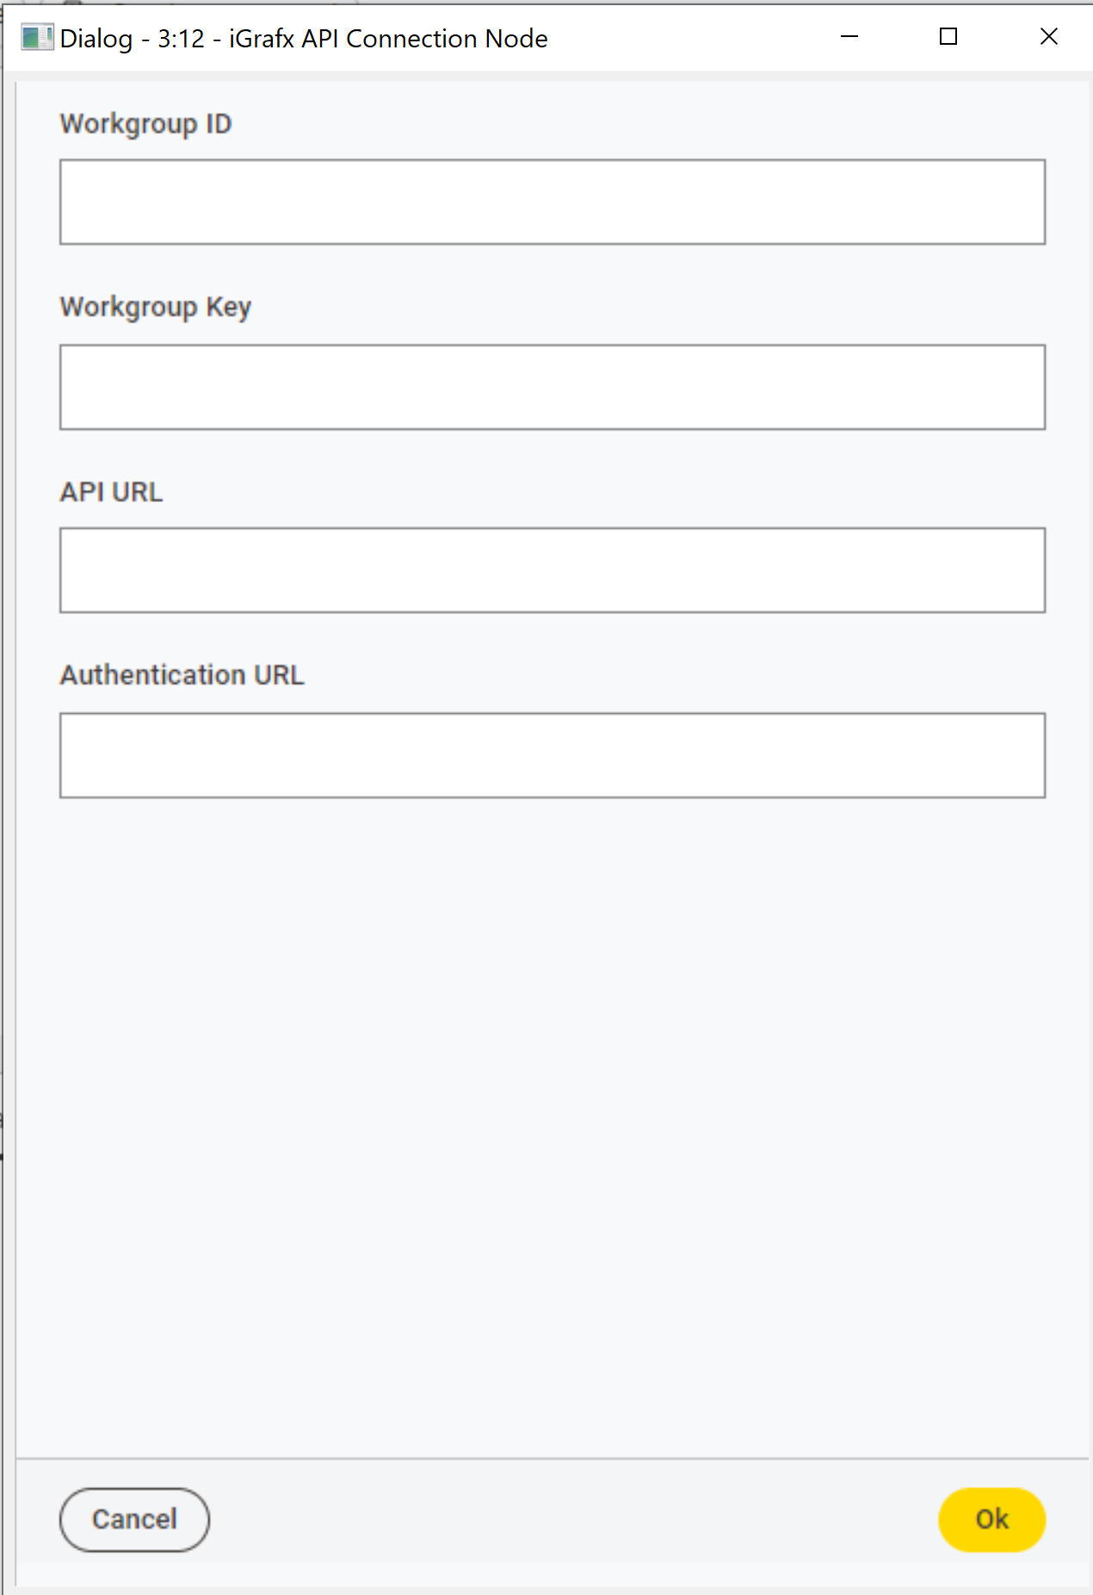Click the 'Workgroup ID' label
The image size is (1093, 1595).
145,124
